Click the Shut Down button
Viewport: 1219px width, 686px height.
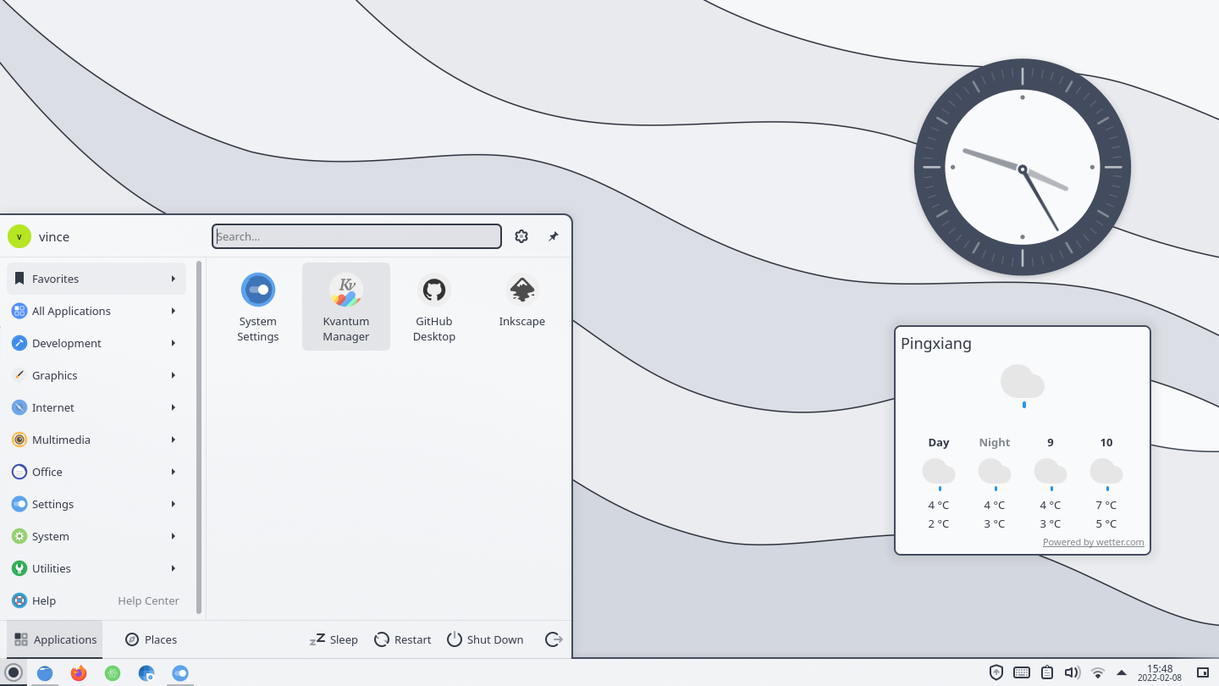485,639
